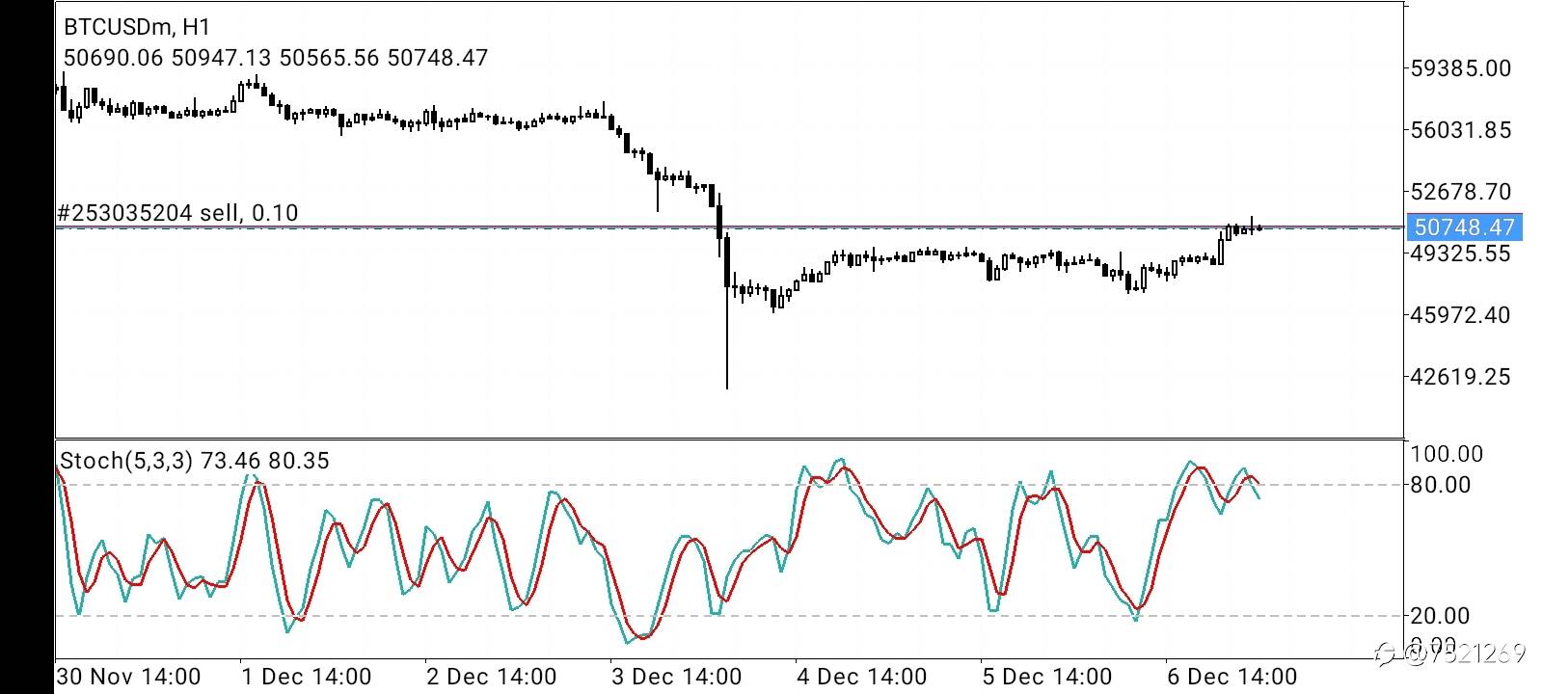This screenshot has height=694, width=1543.
Task: Select time label 2 Dec 14:00
Action: (491, 677)
